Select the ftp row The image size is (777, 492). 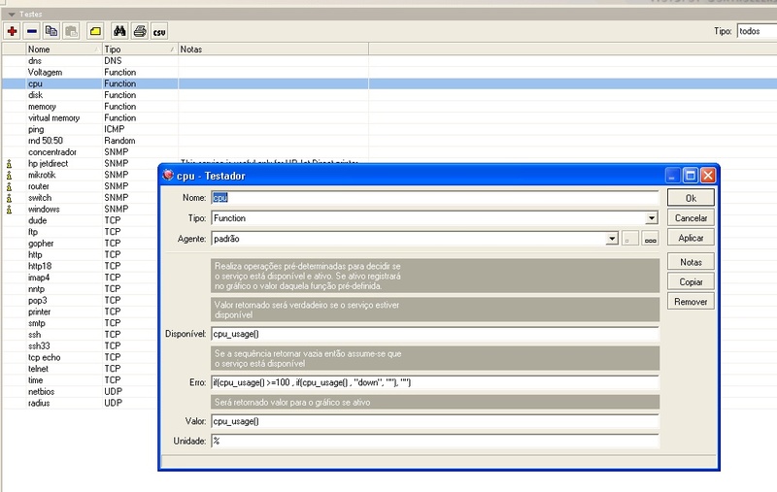click(80, 232)
